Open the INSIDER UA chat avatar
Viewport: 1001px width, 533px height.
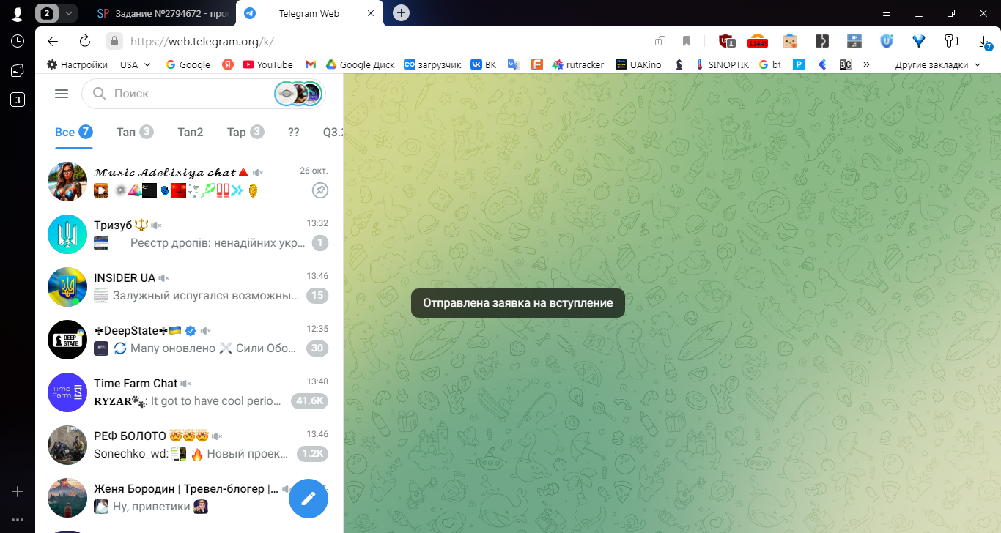(x=67, y=287)
